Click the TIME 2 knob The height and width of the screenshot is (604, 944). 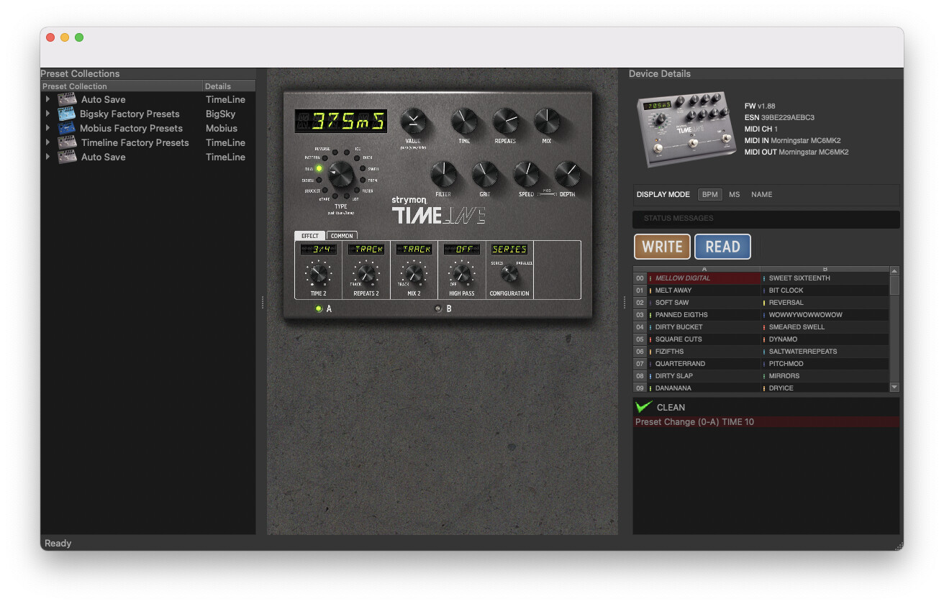(318, 273)
